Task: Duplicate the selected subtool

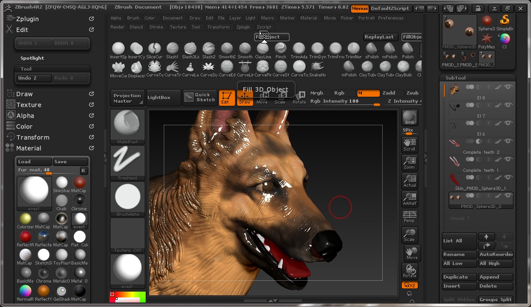Action: pos(459,277)
